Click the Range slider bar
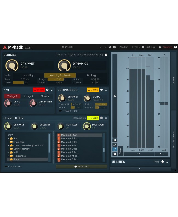178x217 pixels. 60,80
